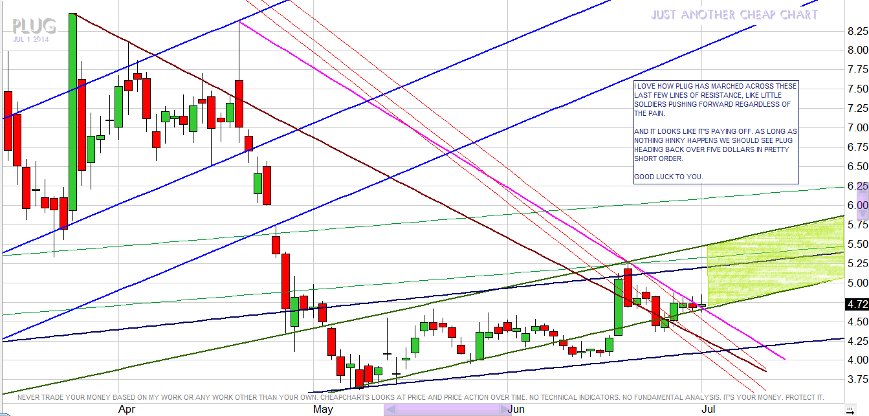Click the JUL 1 2014 date label
The width and height of the screenshot is (869, 416).
(x=30, y=39)
